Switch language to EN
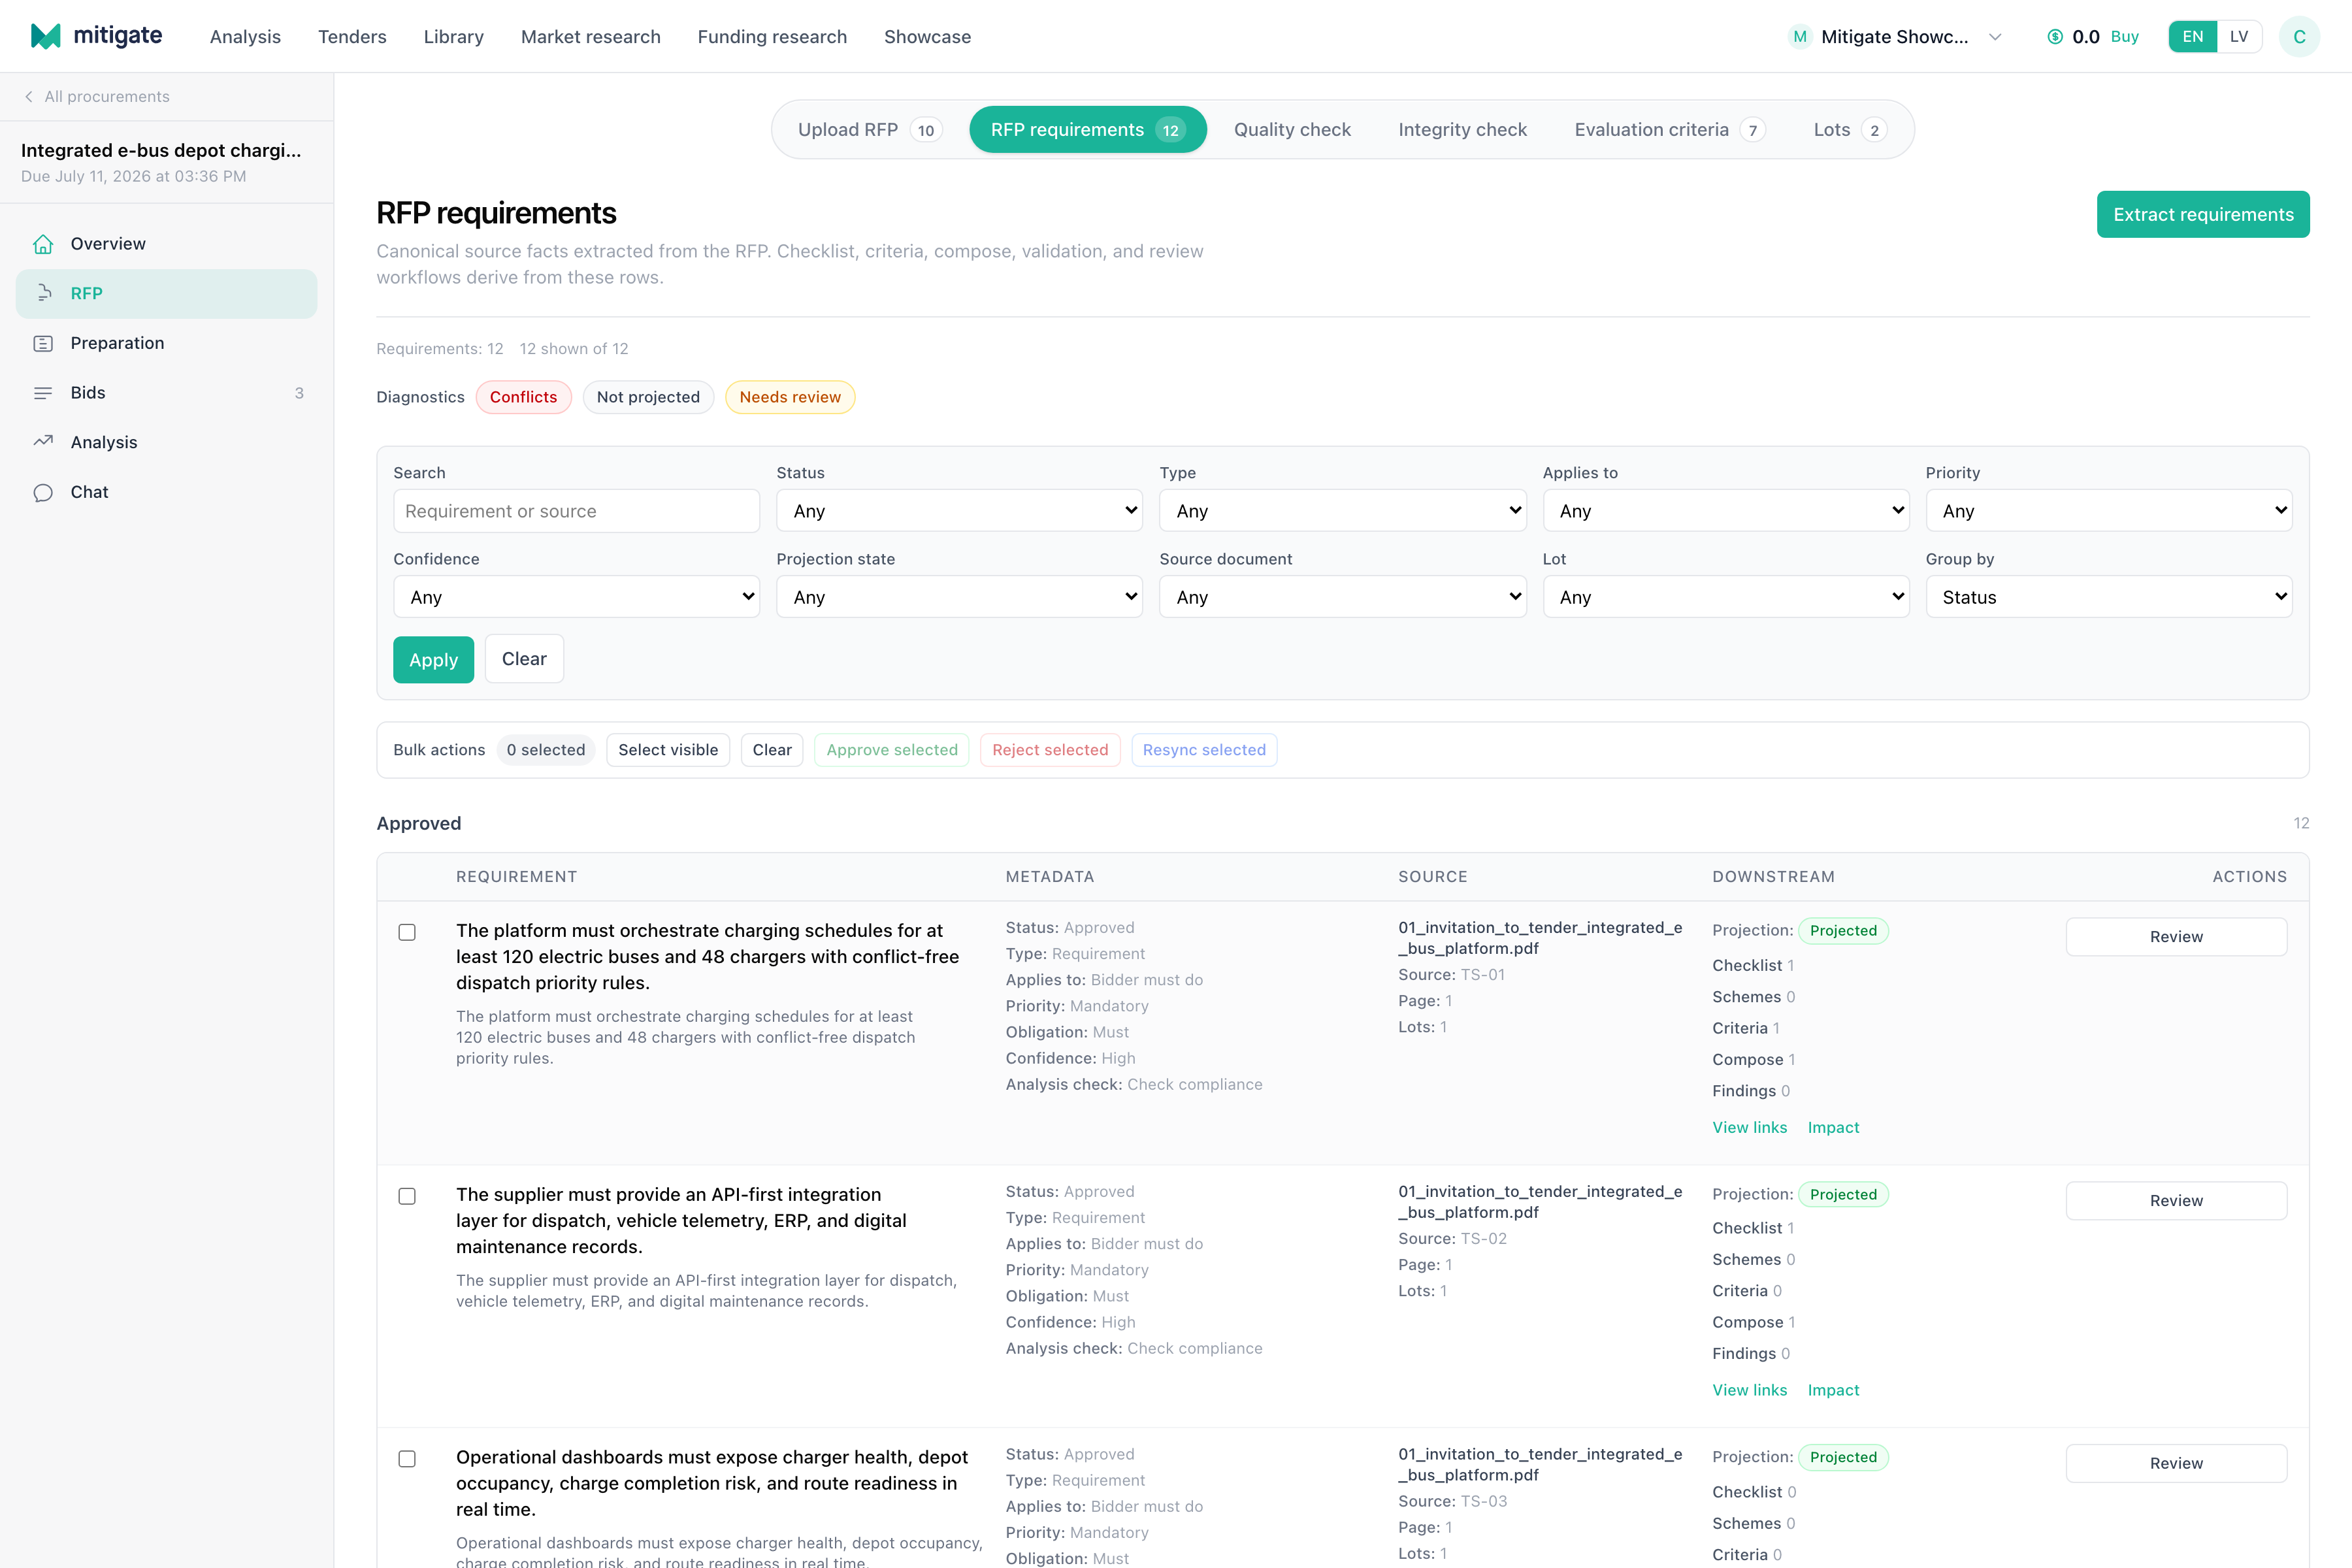 pyautogui.click(x=2192, y=37)
